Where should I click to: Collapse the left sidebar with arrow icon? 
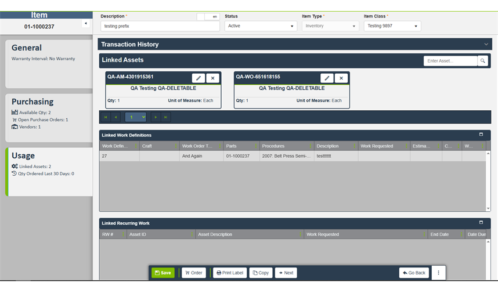click(86, 24)
